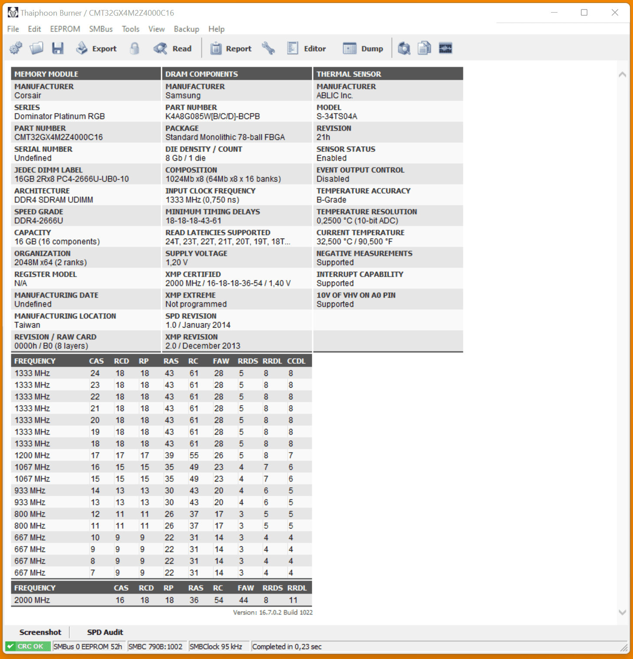Open the SPD Editor

point(306,48)
